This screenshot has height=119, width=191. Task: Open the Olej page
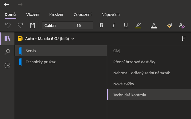149,51
